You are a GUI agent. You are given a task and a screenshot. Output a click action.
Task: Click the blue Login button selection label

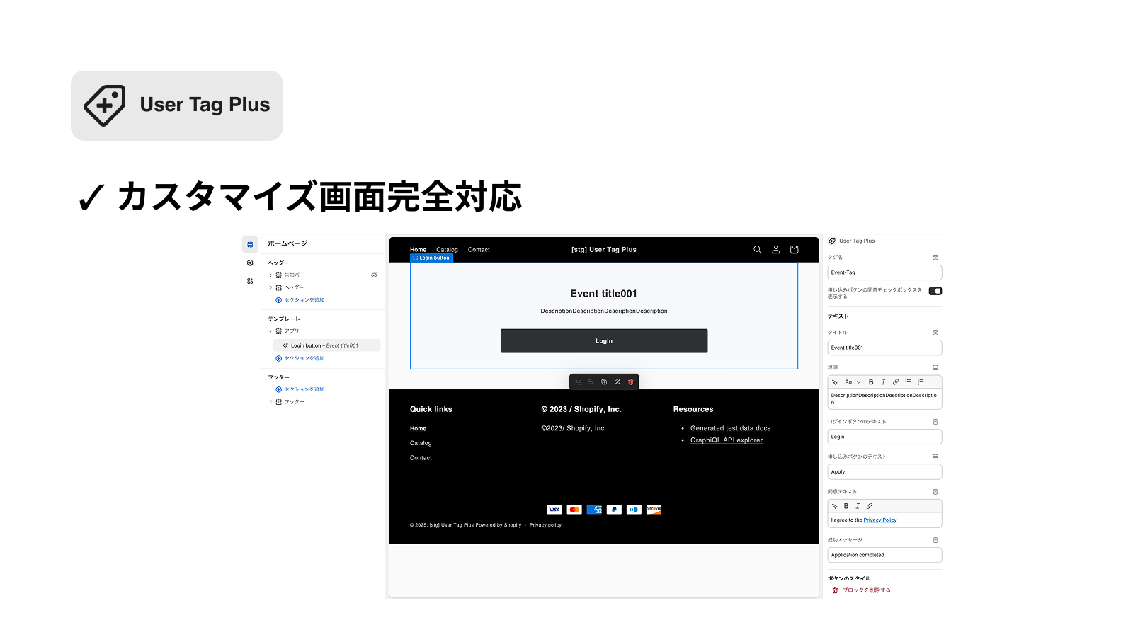(431, 258)
